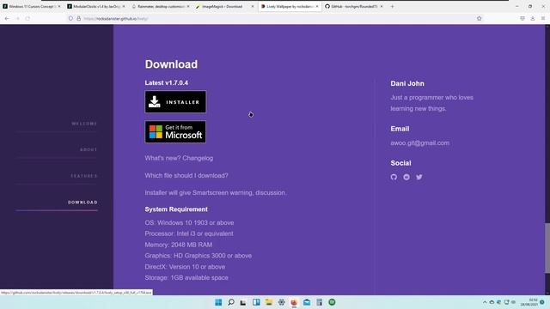Click the browser forward arrow

click(17, 19)
